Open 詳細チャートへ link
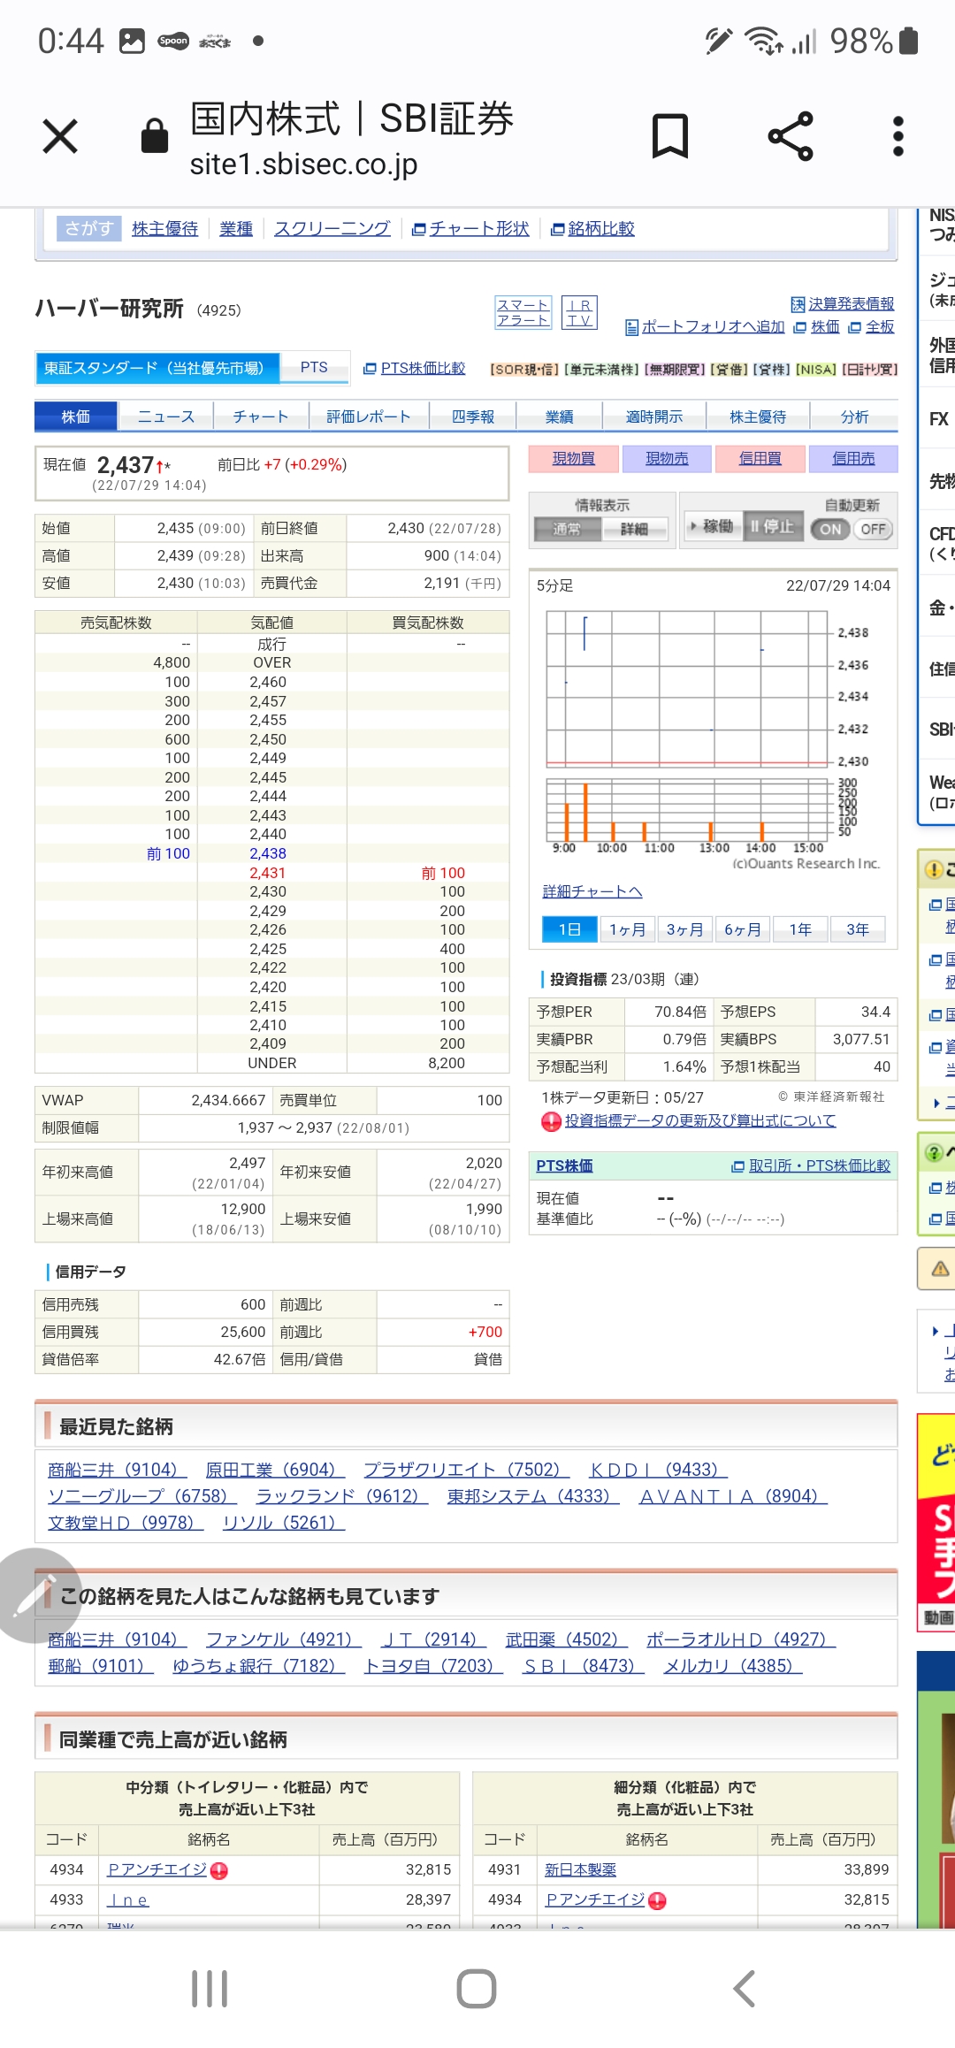This screenshot has width=955, height=2048. (x=592, y=891)
